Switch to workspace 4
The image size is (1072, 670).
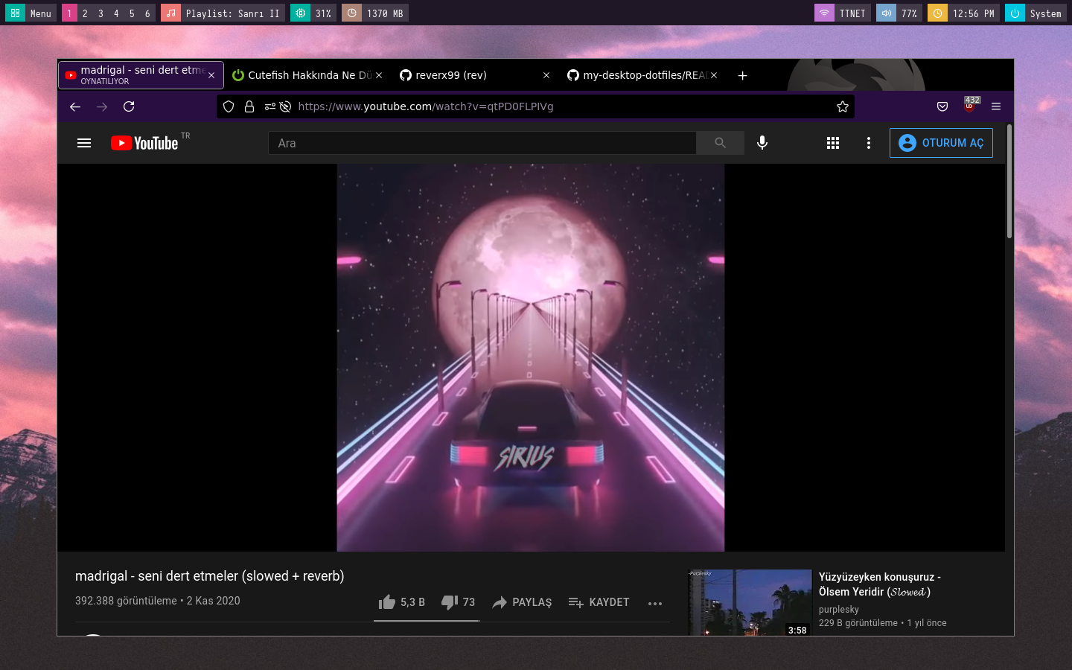pos(116,13)
